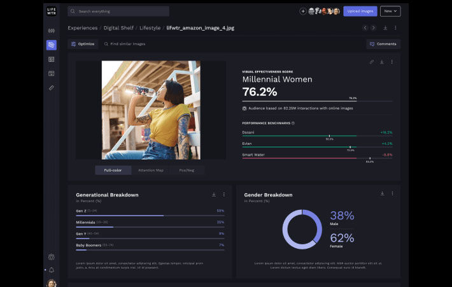Download Generational Breakdown data

[x=214, y=195]
